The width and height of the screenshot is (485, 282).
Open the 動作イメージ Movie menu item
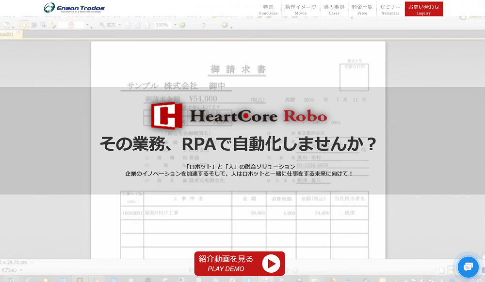pyautogui.click(x=300, y=9)
